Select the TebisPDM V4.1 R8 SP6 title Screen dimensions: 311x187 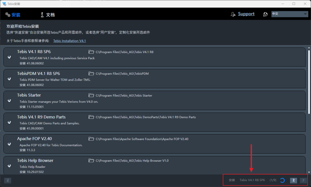click(x=39, y=73)
